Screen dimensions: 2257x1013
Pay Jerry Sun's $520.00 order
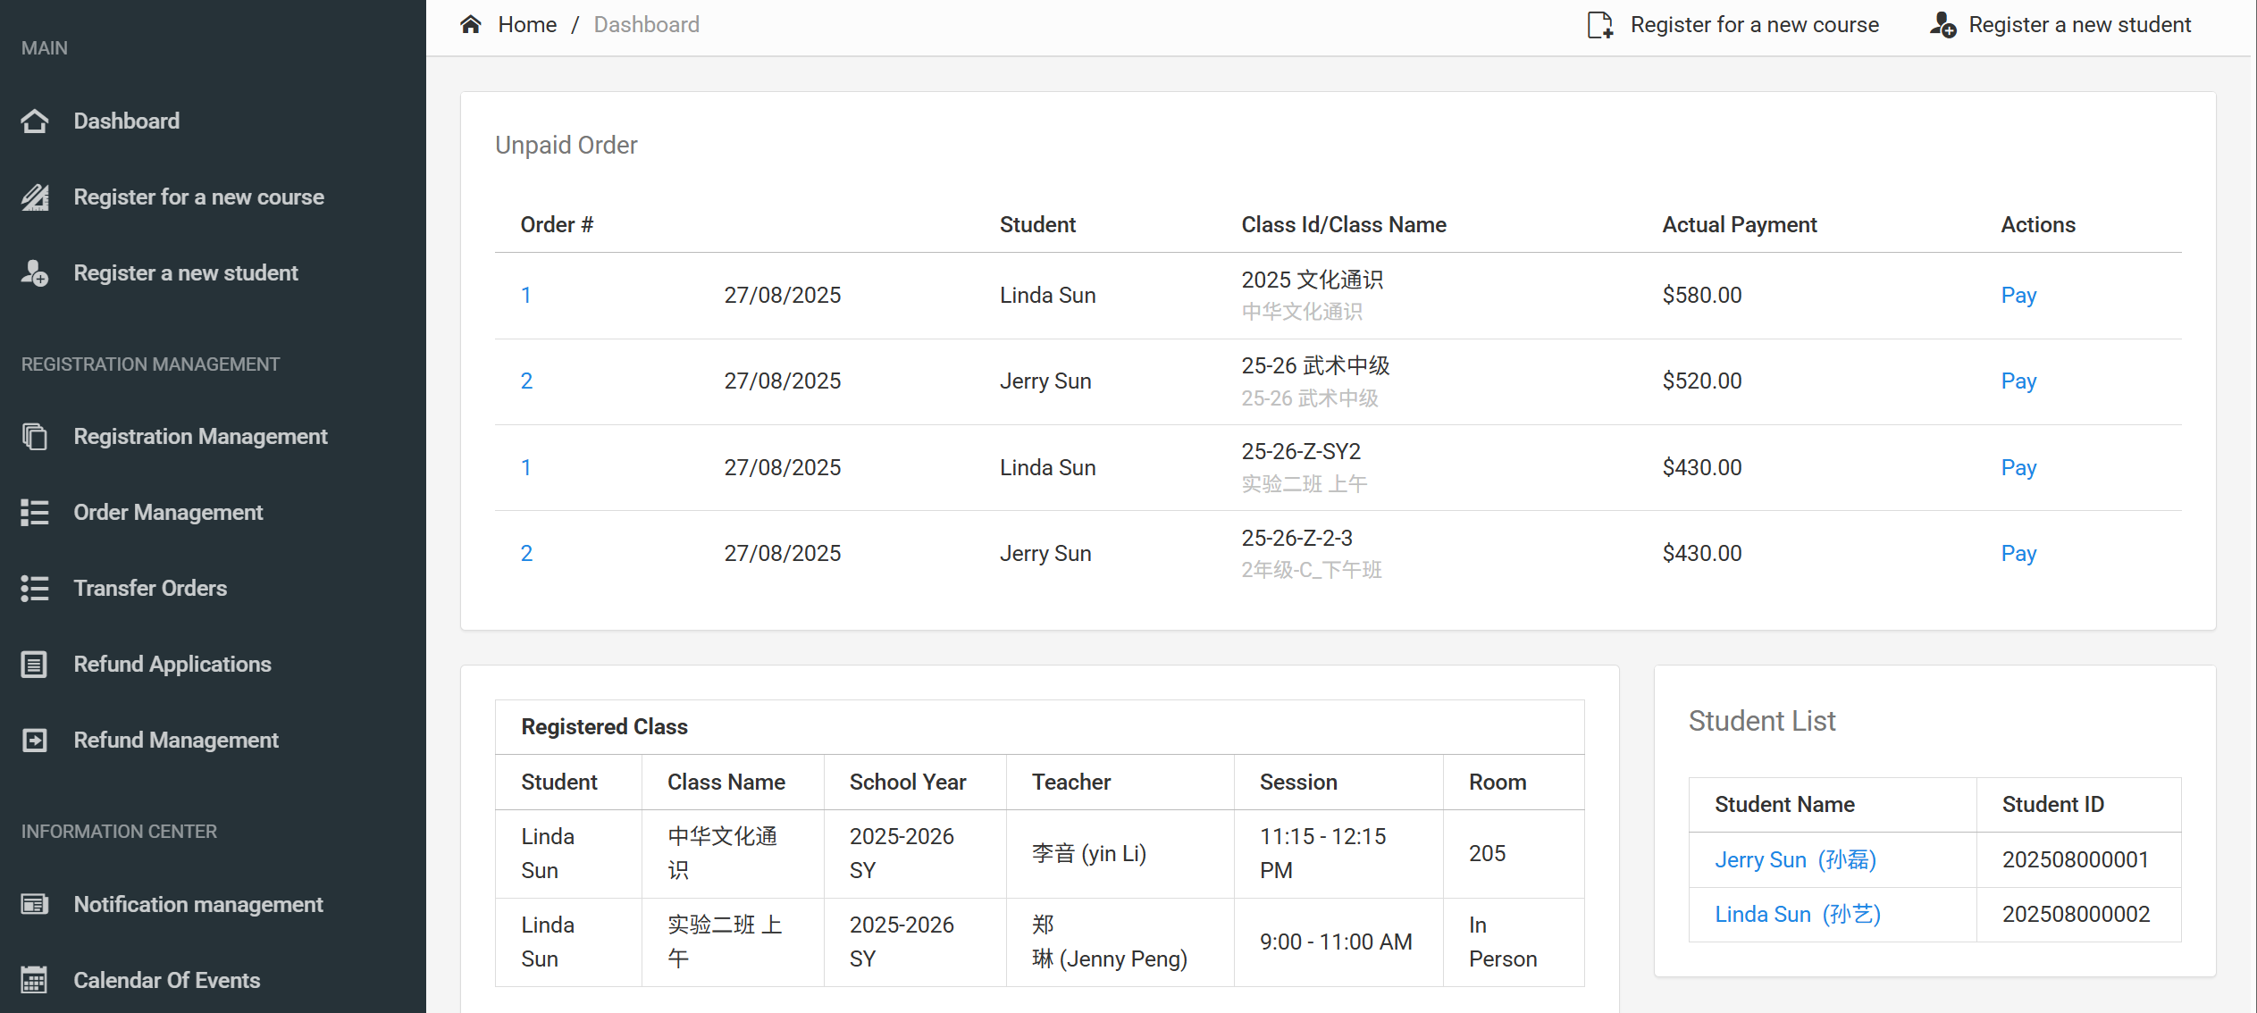(2018, 381)
